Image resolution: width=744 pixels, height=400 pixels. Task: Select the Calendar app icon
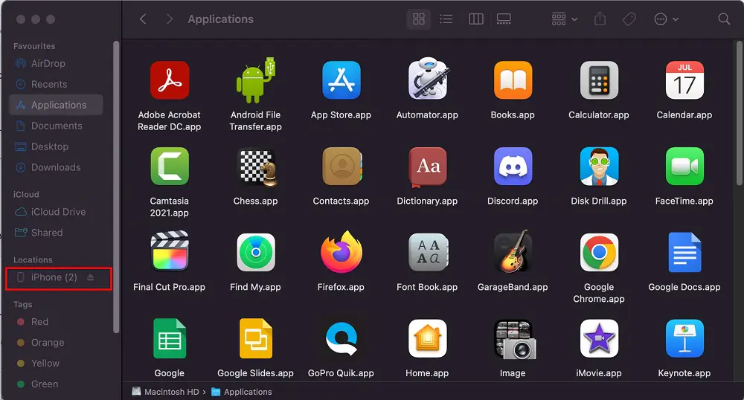click(x=684, y=80)
